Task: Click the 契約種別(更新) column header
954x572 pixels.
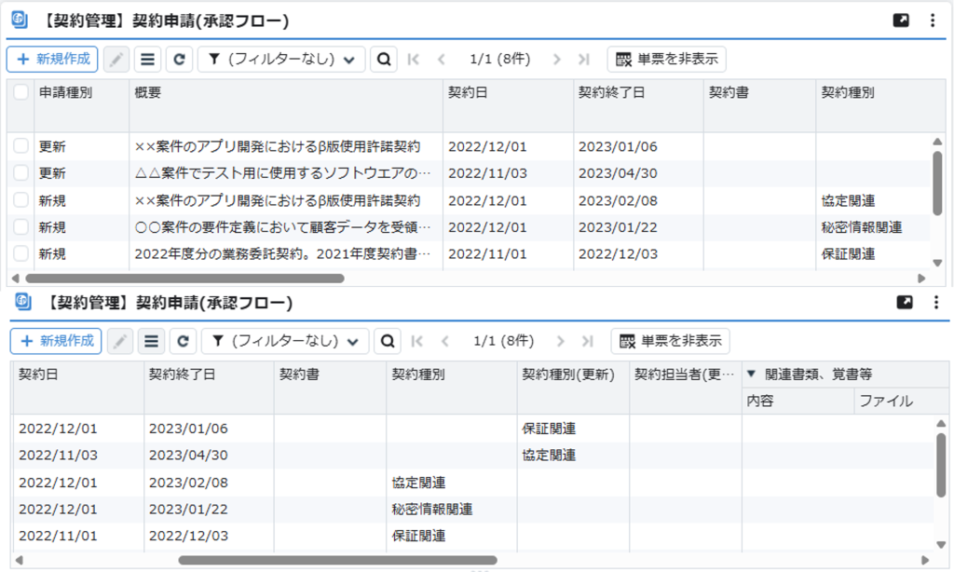Action: (x=568, y=375)
